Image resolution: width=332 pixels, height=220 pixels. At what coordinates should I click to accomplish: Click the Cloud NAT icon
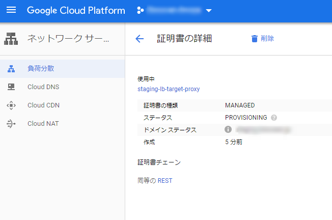point(11,124)
